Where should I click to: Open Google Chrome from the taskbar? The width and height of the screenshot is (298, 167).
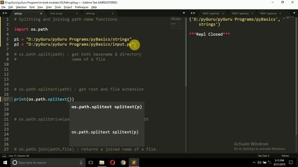coord(123,162)
